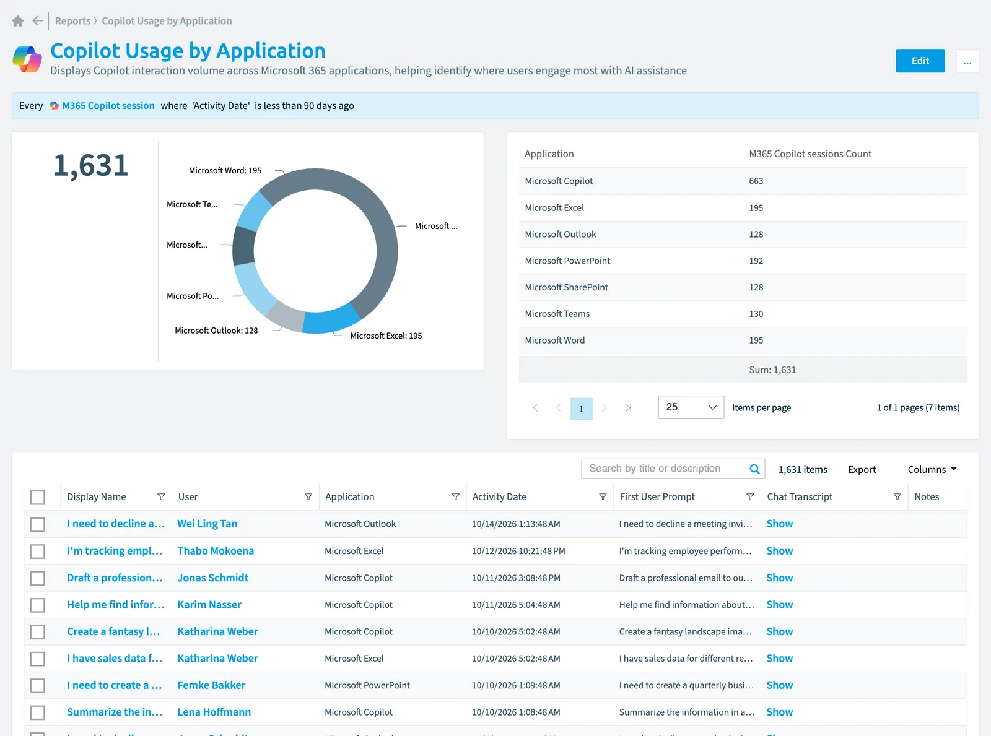
Task: Select the Jonas Schmidt row checkbox
Action: pyautogui.click(x=38, y=578)
